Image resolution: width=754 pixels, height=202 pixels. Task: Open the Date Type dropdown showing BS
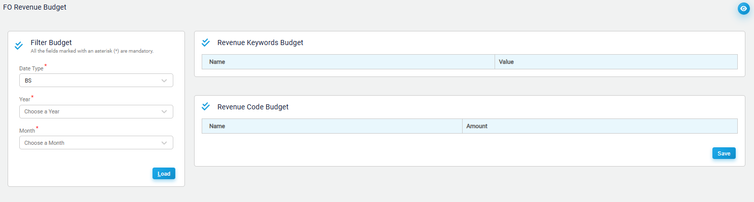(x=96, y=80)
